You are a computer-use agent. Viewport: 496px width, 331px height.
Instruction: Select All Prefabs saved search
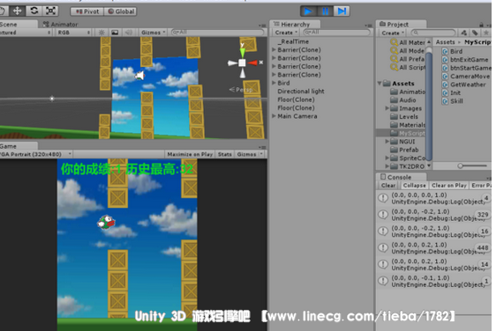[408, 59]
